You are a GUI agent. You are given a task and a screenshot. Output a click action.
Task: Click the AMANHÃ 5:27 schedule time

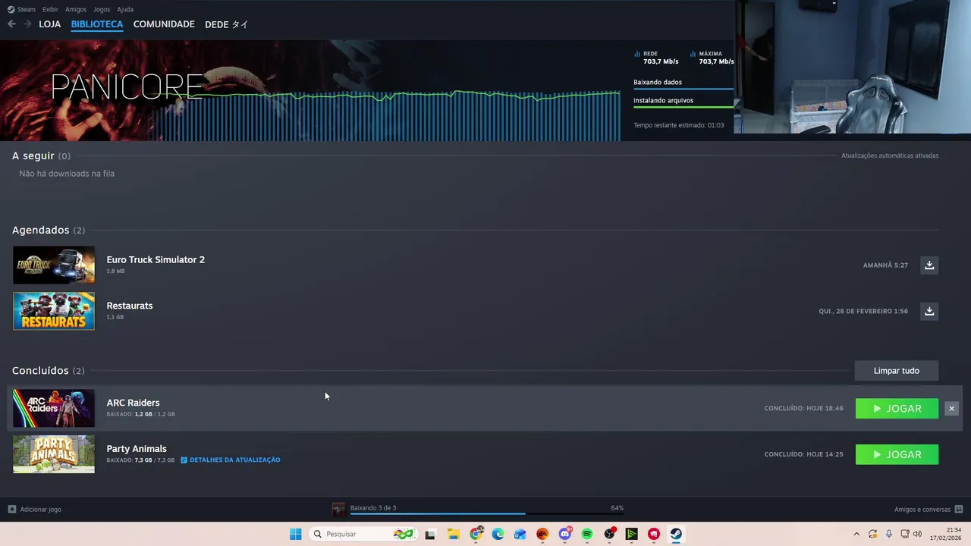[x=885, y=265]
